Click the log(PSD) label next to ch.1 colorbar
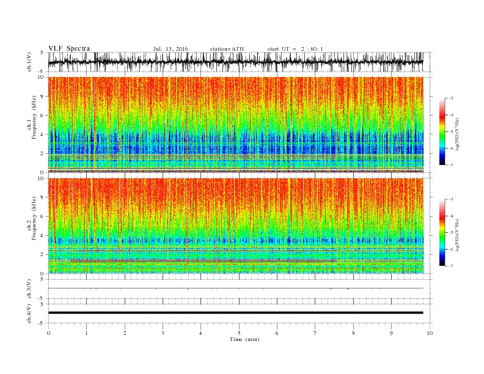 [458, 133]
